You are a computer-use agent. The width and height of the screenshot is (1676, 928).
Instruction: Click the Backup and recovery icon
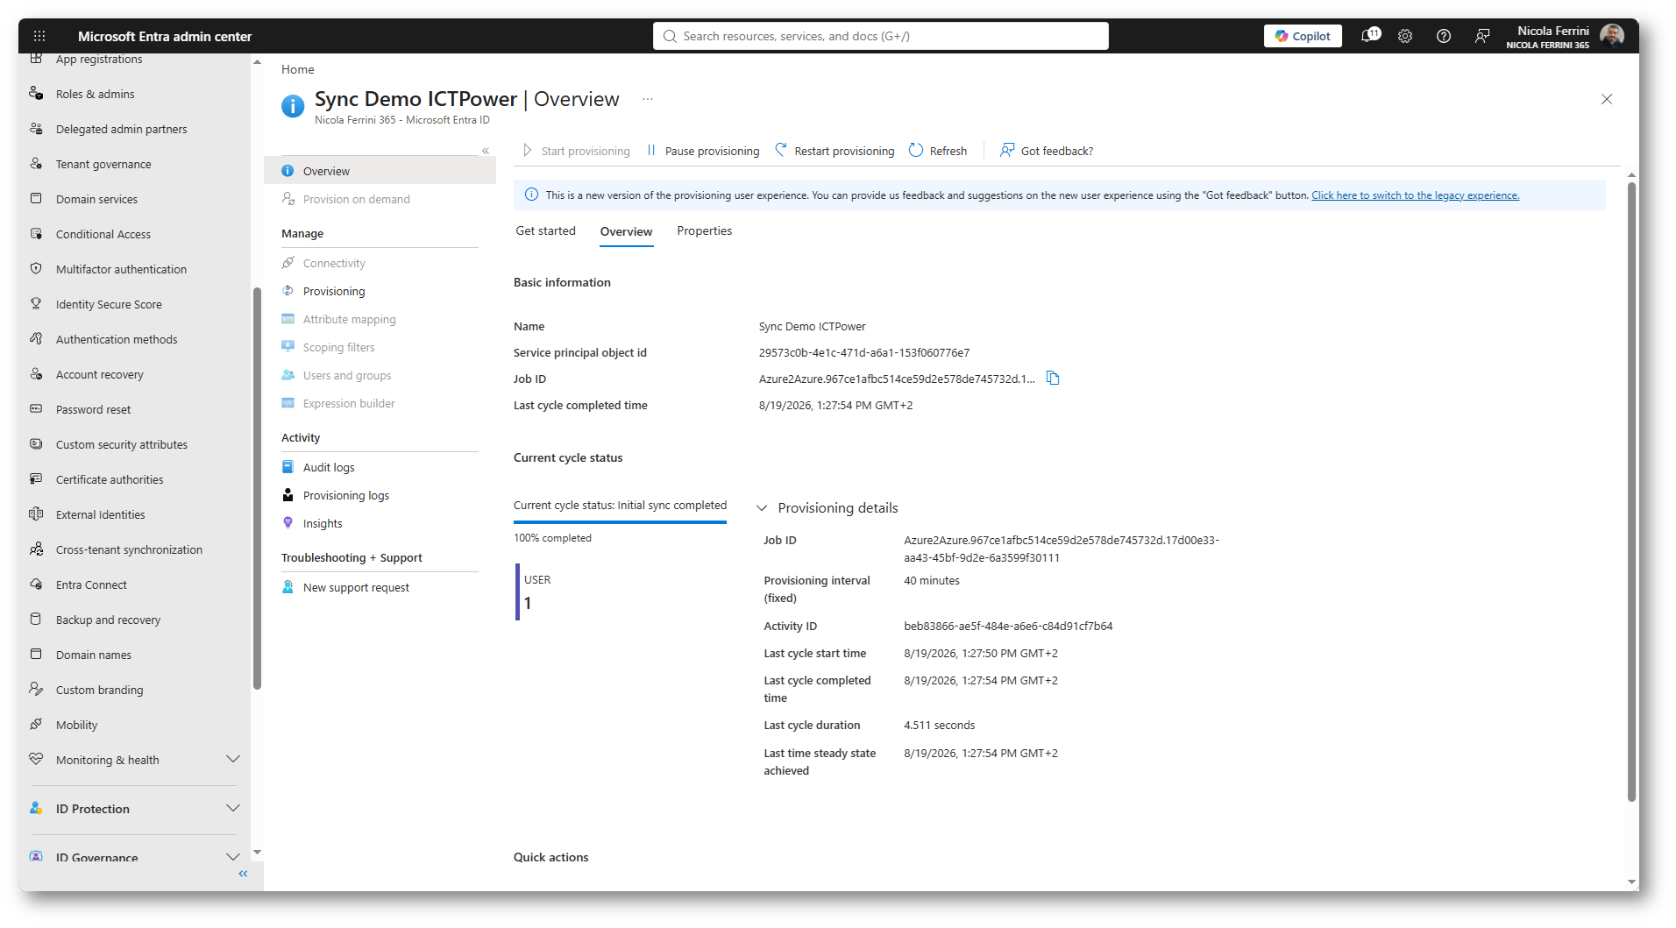tap(36, 620)
